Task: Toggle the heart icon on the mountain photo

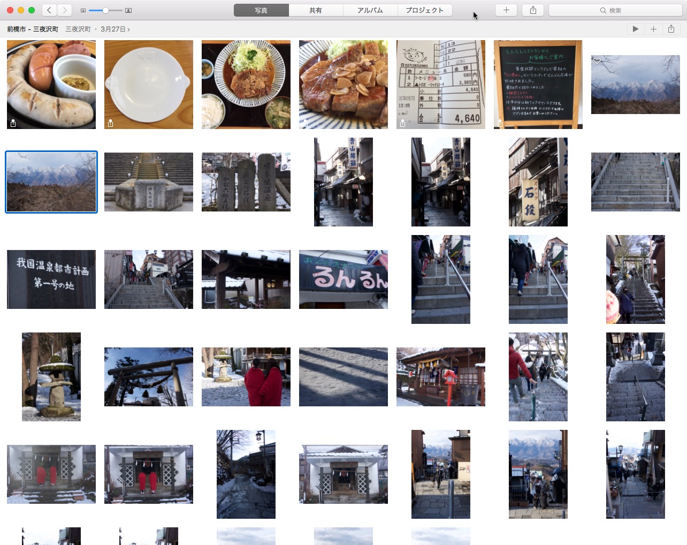Action: tap(597, 61)
